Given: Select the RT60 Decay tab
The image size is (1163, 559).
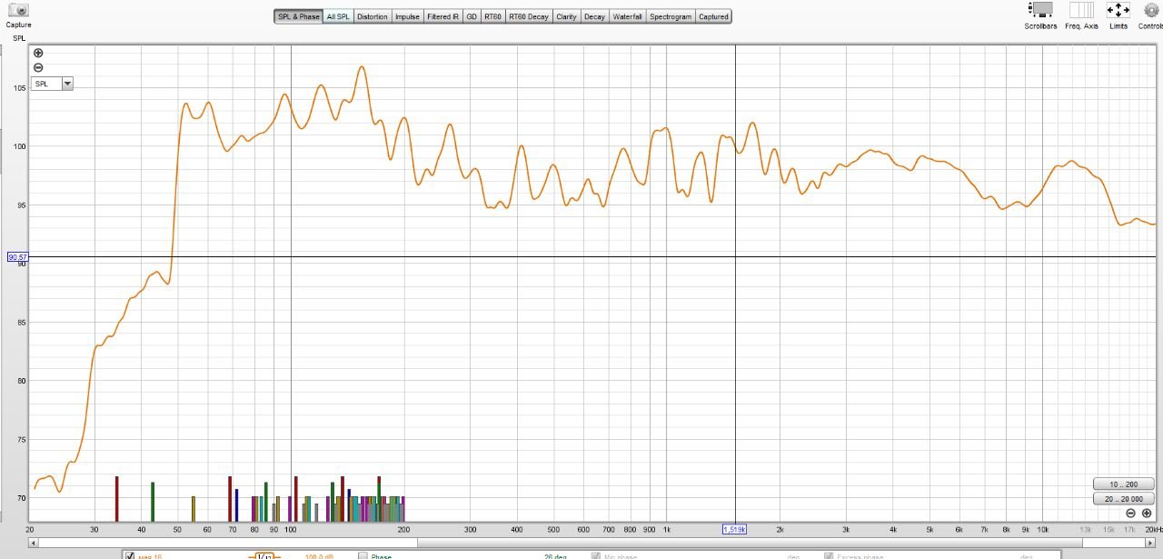Looking at the screenshot, I should click(x=528, y=16).
